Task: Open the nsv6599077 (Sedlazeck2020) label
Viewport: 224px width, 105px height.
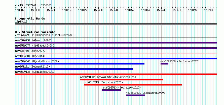Action: tap(35, 45)
